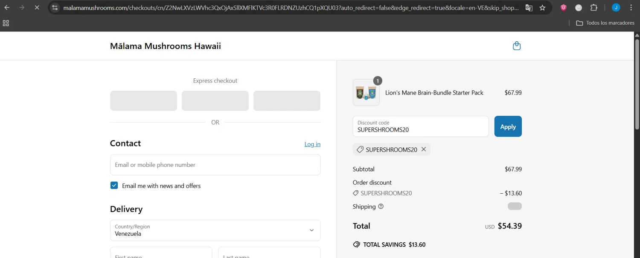Click the Apply discount button
This screenshot has width=640, height=258.
click(x=508, y=126)
